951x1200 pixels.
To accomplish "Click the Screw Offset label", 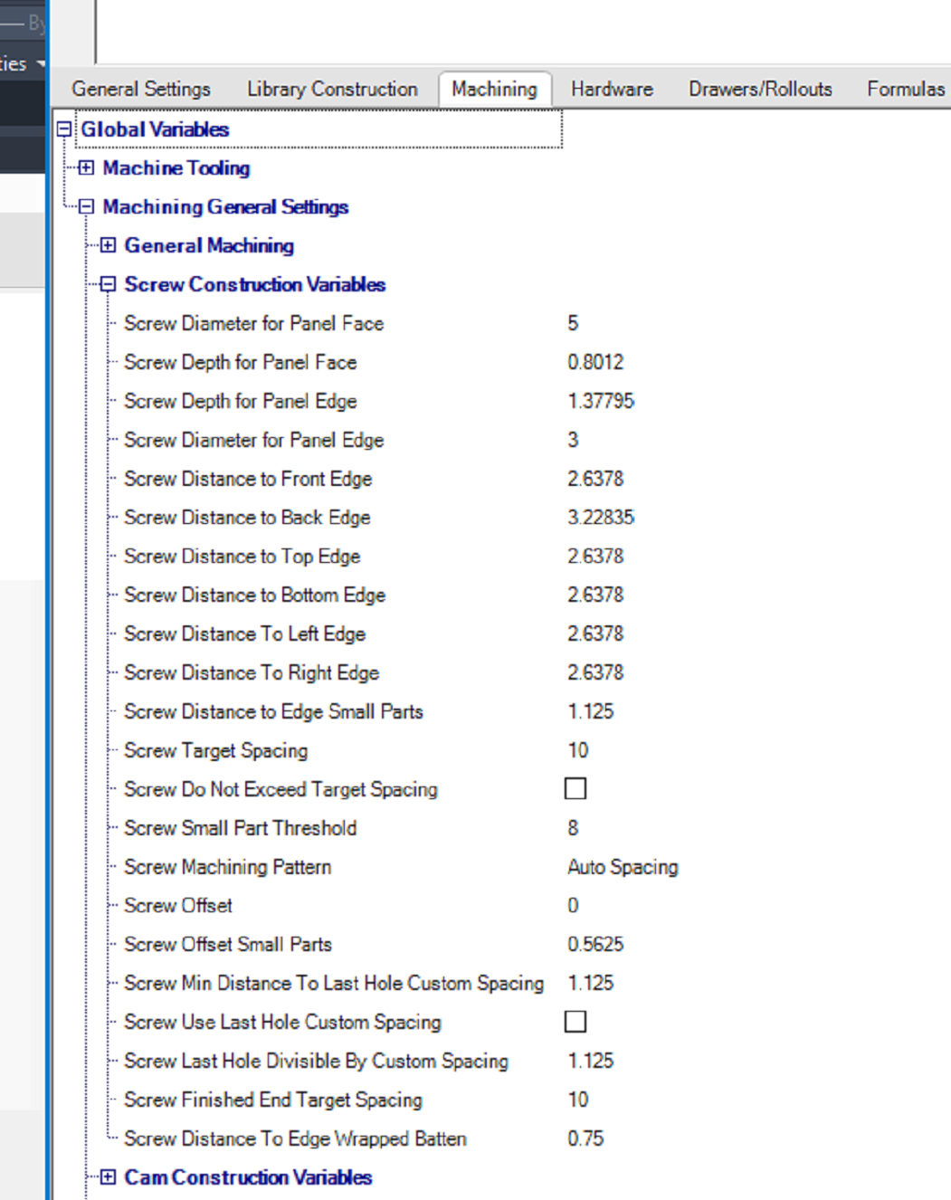I will tap(177, 905).
